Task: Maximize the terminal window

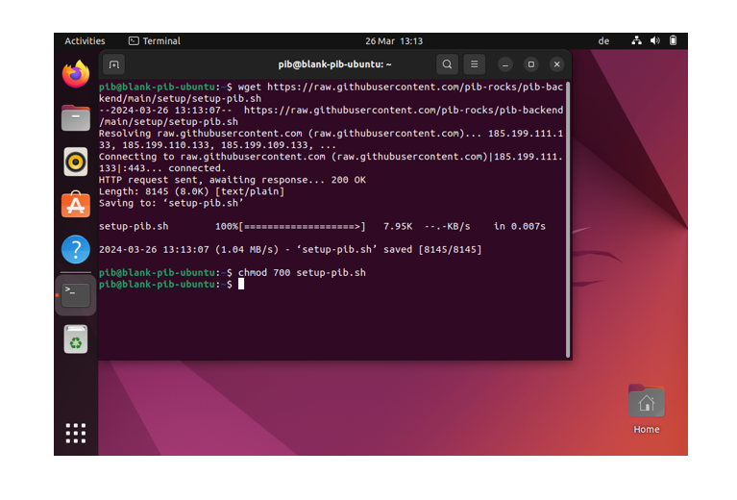Action: click(530, 64)
